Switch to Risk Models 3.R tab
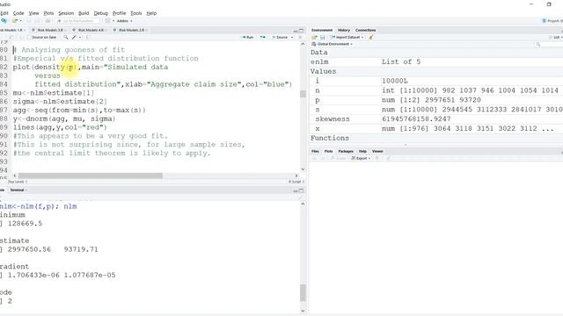Viewport: 563px width, 316px height. (49, 30)
